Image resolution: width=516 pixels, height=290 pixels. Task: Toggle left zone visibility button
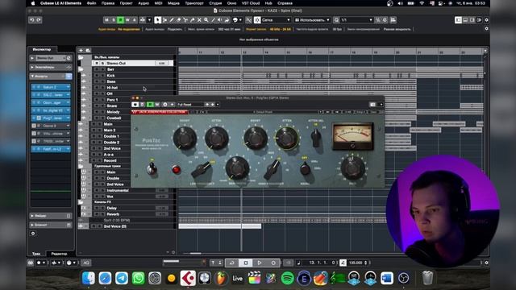click(x=458, y=20)
